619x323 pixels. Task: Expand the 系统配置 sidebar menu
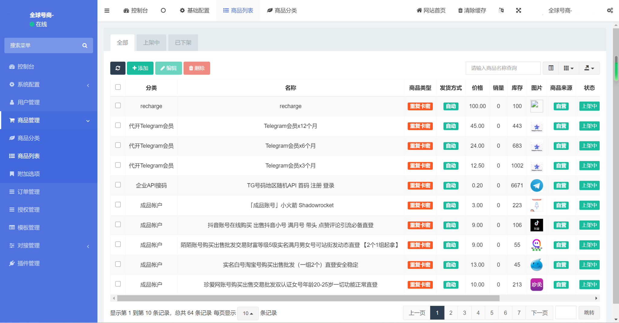click(x=49, y=85)
